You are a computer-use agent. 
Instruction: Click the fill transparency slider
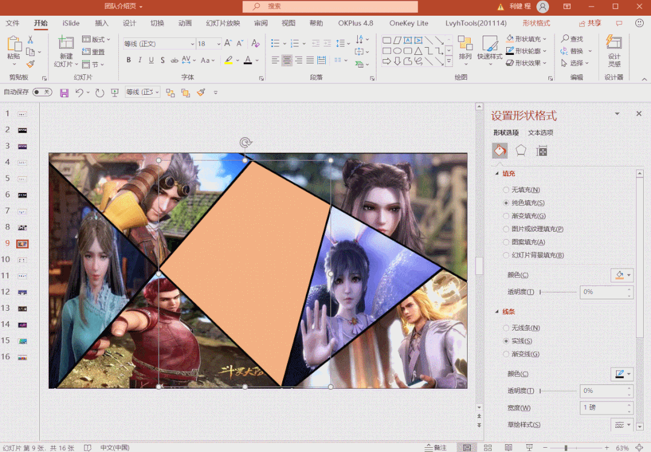pyautogui.click(x=557, y=292)
